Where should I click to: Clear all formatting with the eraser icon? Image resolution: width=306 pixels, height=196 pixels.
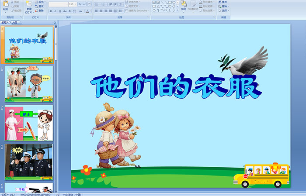[90, 4]
